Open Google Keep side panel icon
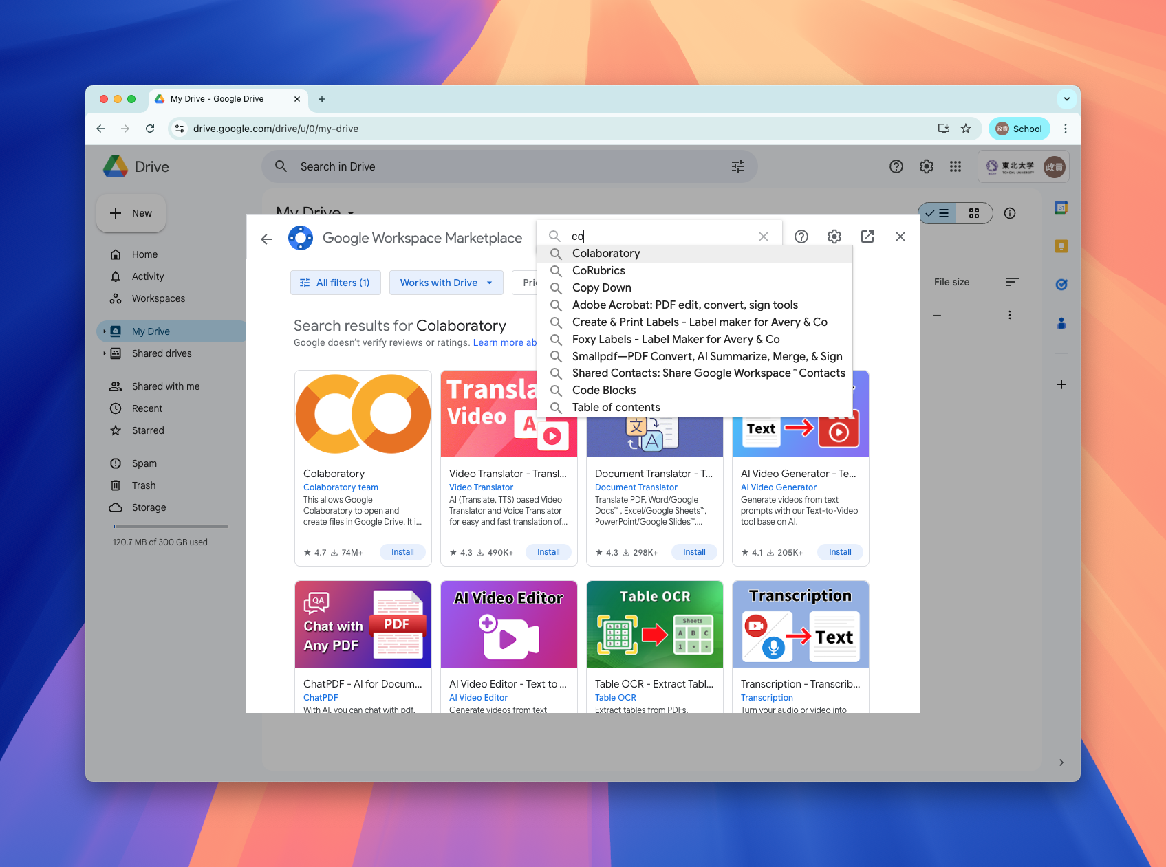 (1061, 246)
